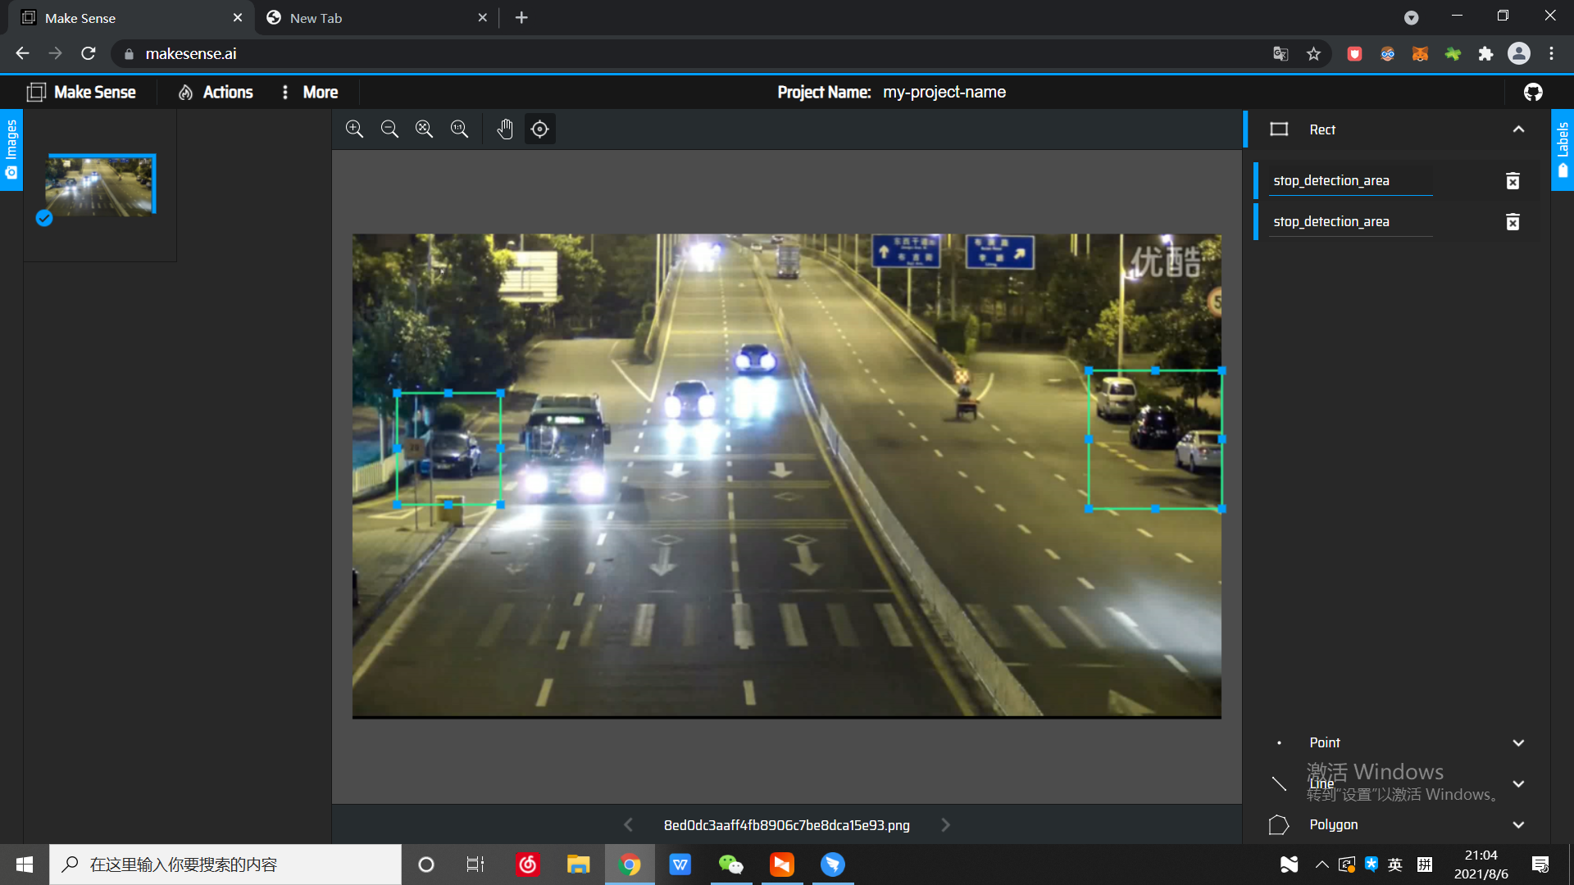The width and height of the screenshot is (1574, 885).
Task: Open the Make Sense GitHub page
Action: (x=1532, y=92)
